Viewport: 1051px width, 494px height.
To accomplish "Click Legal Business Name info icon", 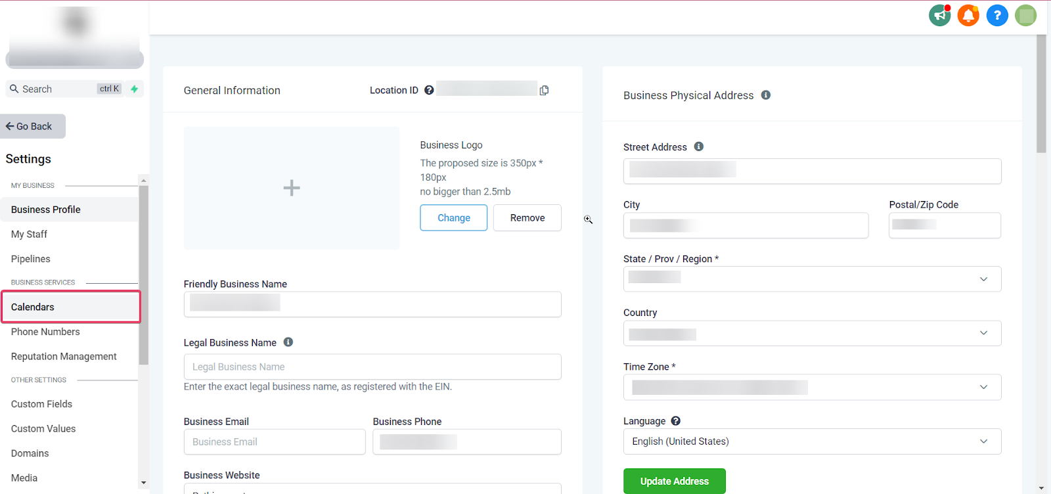I will [288, 342].
